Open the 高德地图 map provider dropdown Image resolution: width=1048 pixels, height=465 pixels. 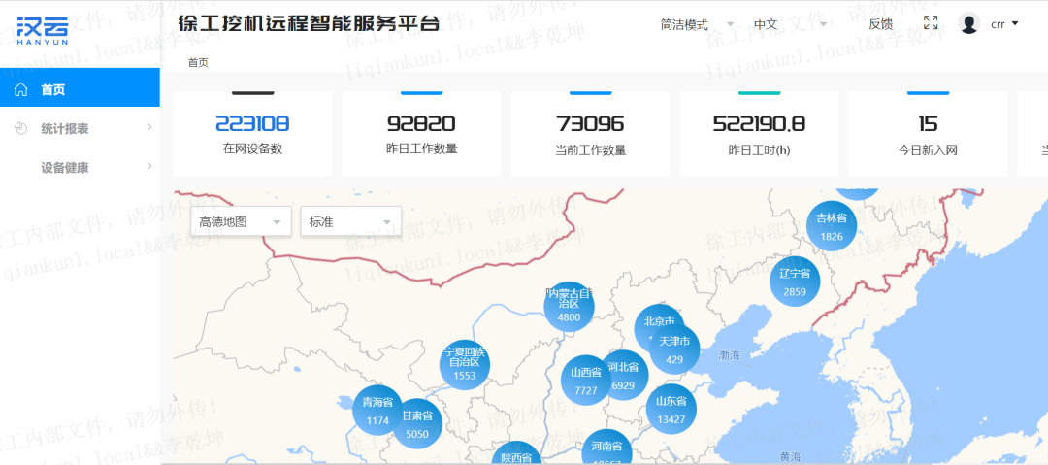[241, 221]
